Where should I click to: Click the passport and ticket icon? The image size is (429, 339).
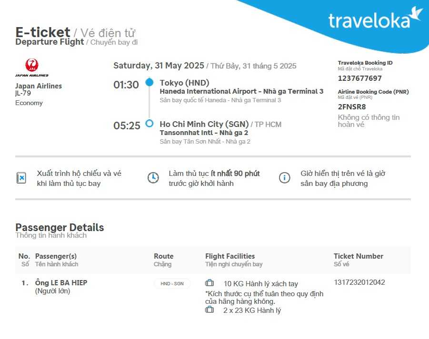21,178
